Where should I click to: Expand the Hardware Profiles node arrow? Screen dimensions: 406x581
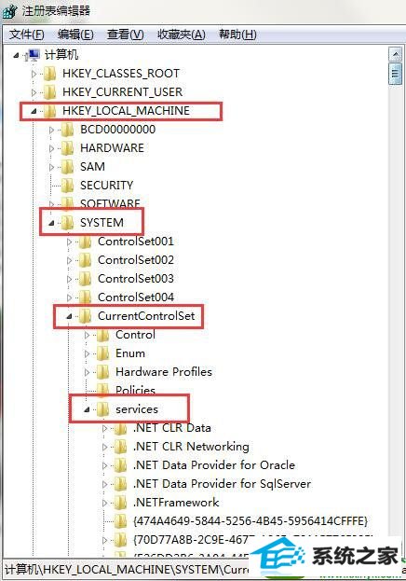[88, 372]
